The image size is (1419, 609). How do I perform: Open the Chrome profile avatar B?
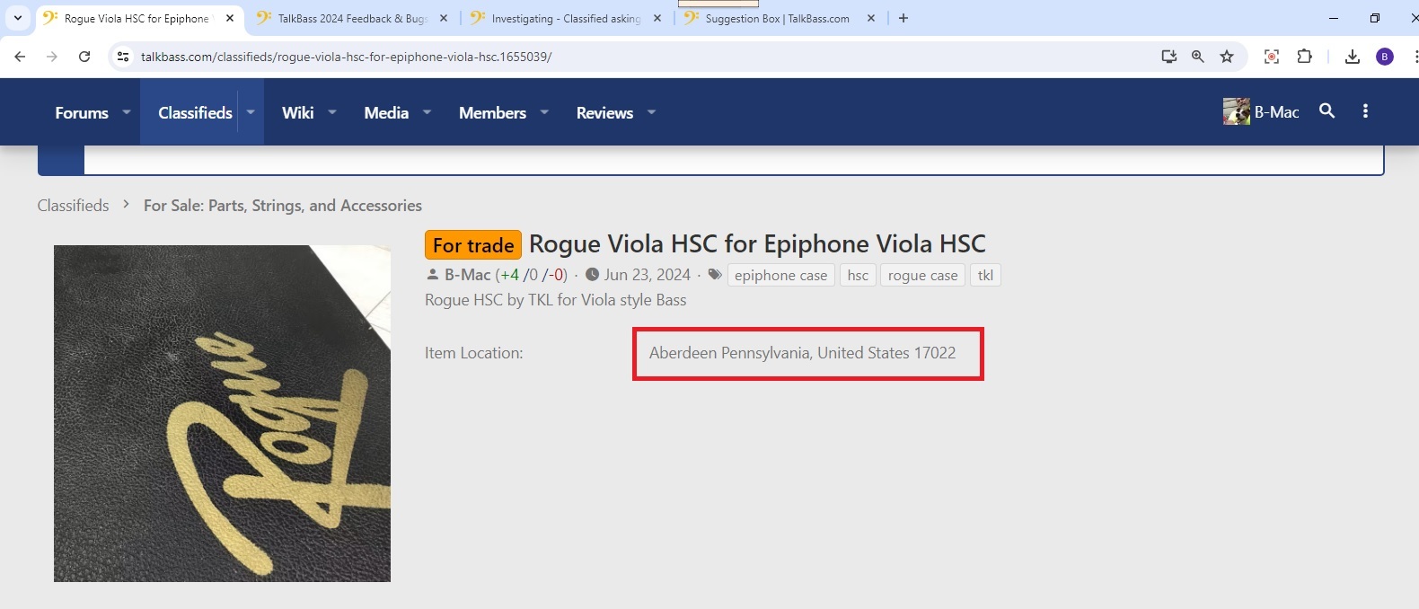[x=1385, y=57]
